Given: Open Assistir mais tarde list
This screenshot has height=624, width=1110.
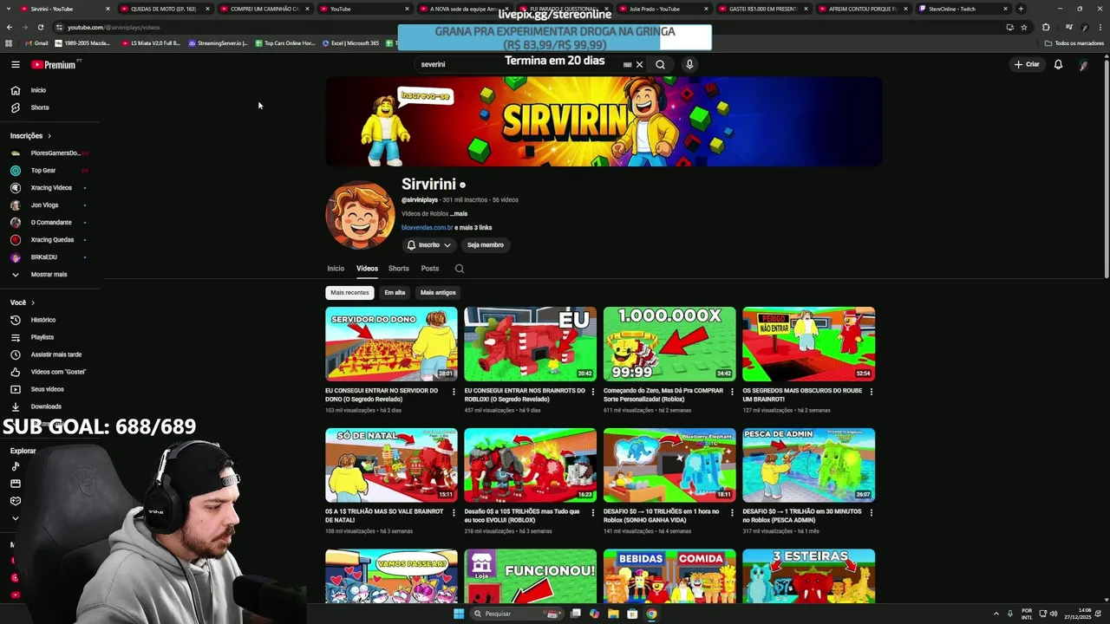Looking at the screenshot, I should [x=55, y=354].
